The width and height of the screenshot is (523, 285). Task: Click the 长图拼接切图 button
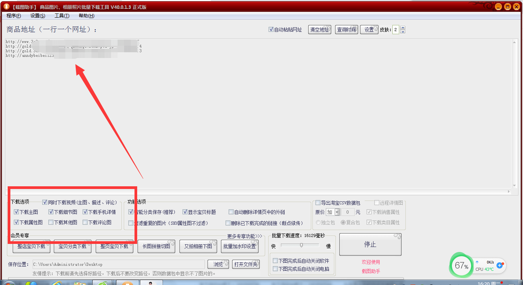(156, 246)
